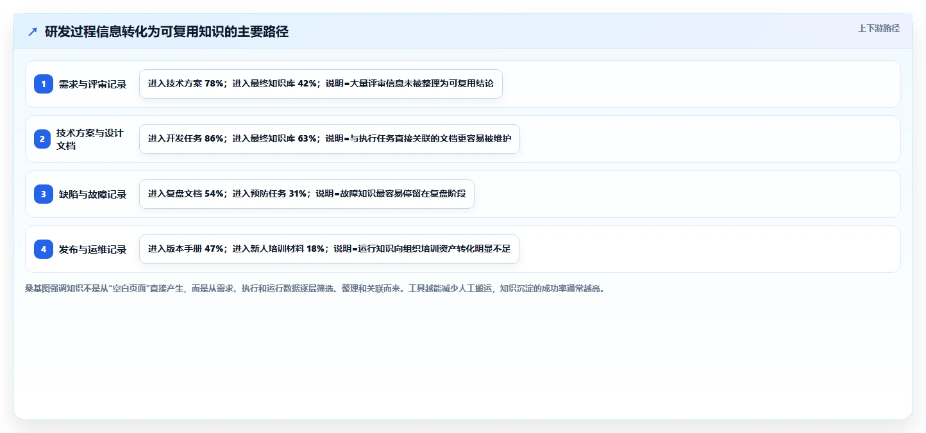Select the 技术方案与设计文档 row label
This screenshot has height=433, width=926.
coord(91,139)
